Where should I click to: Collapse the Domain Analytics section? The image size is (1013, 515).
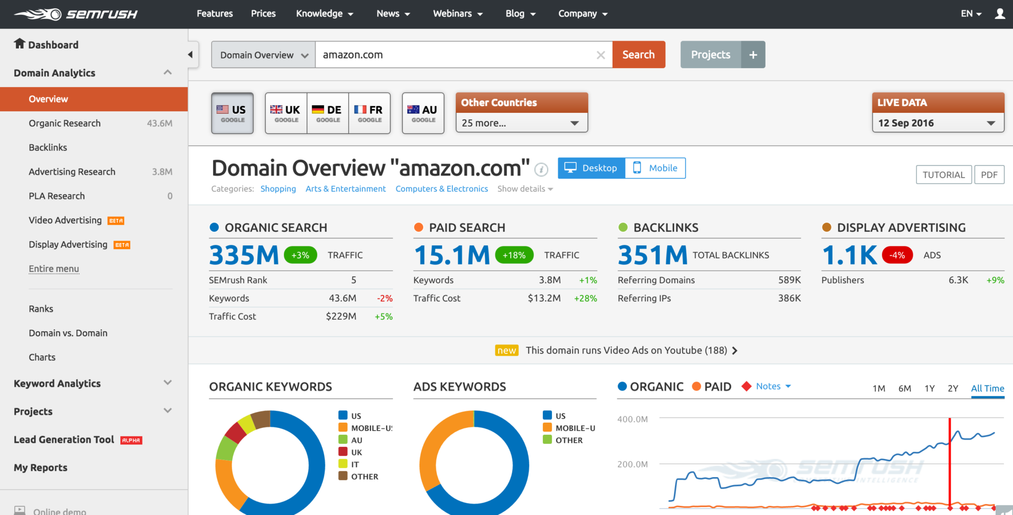click(x=168, y=72)
